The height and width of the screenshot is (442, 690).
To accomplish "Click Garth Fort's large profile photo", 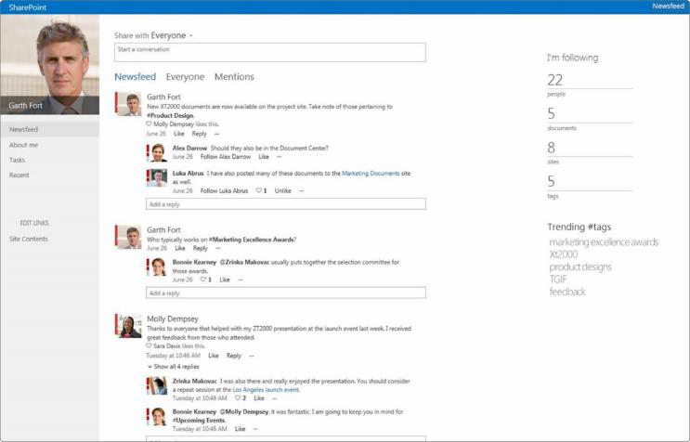I will 50,64.
